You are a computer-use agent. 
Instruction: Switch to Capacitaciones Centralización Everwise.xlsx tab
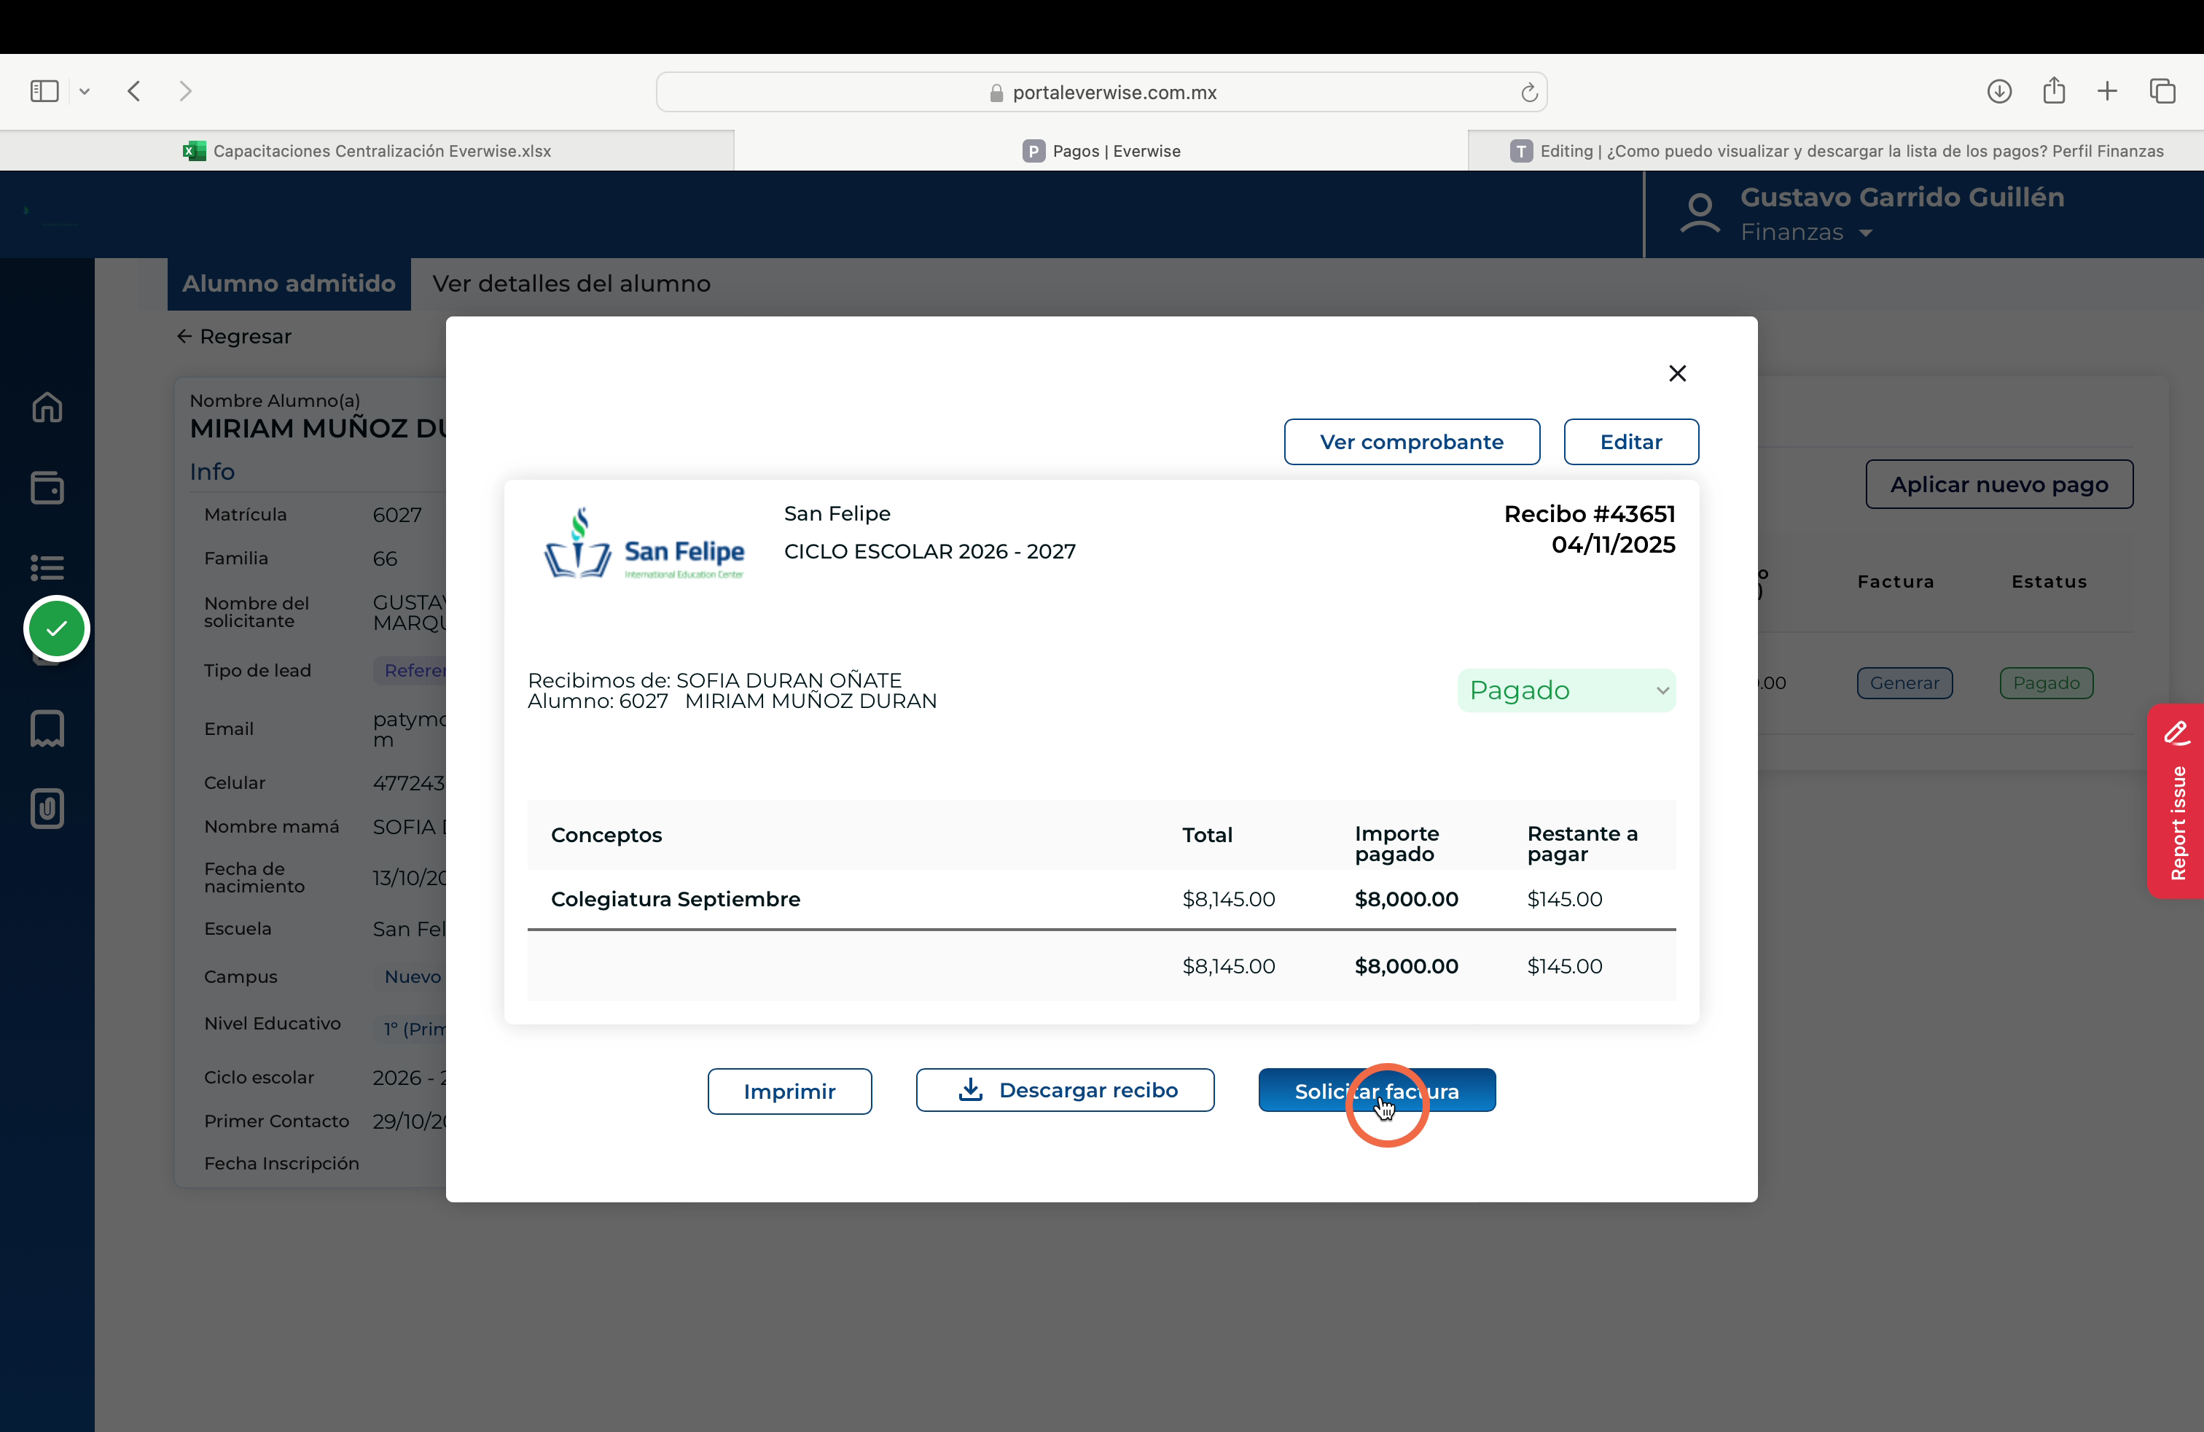[367, 151]
